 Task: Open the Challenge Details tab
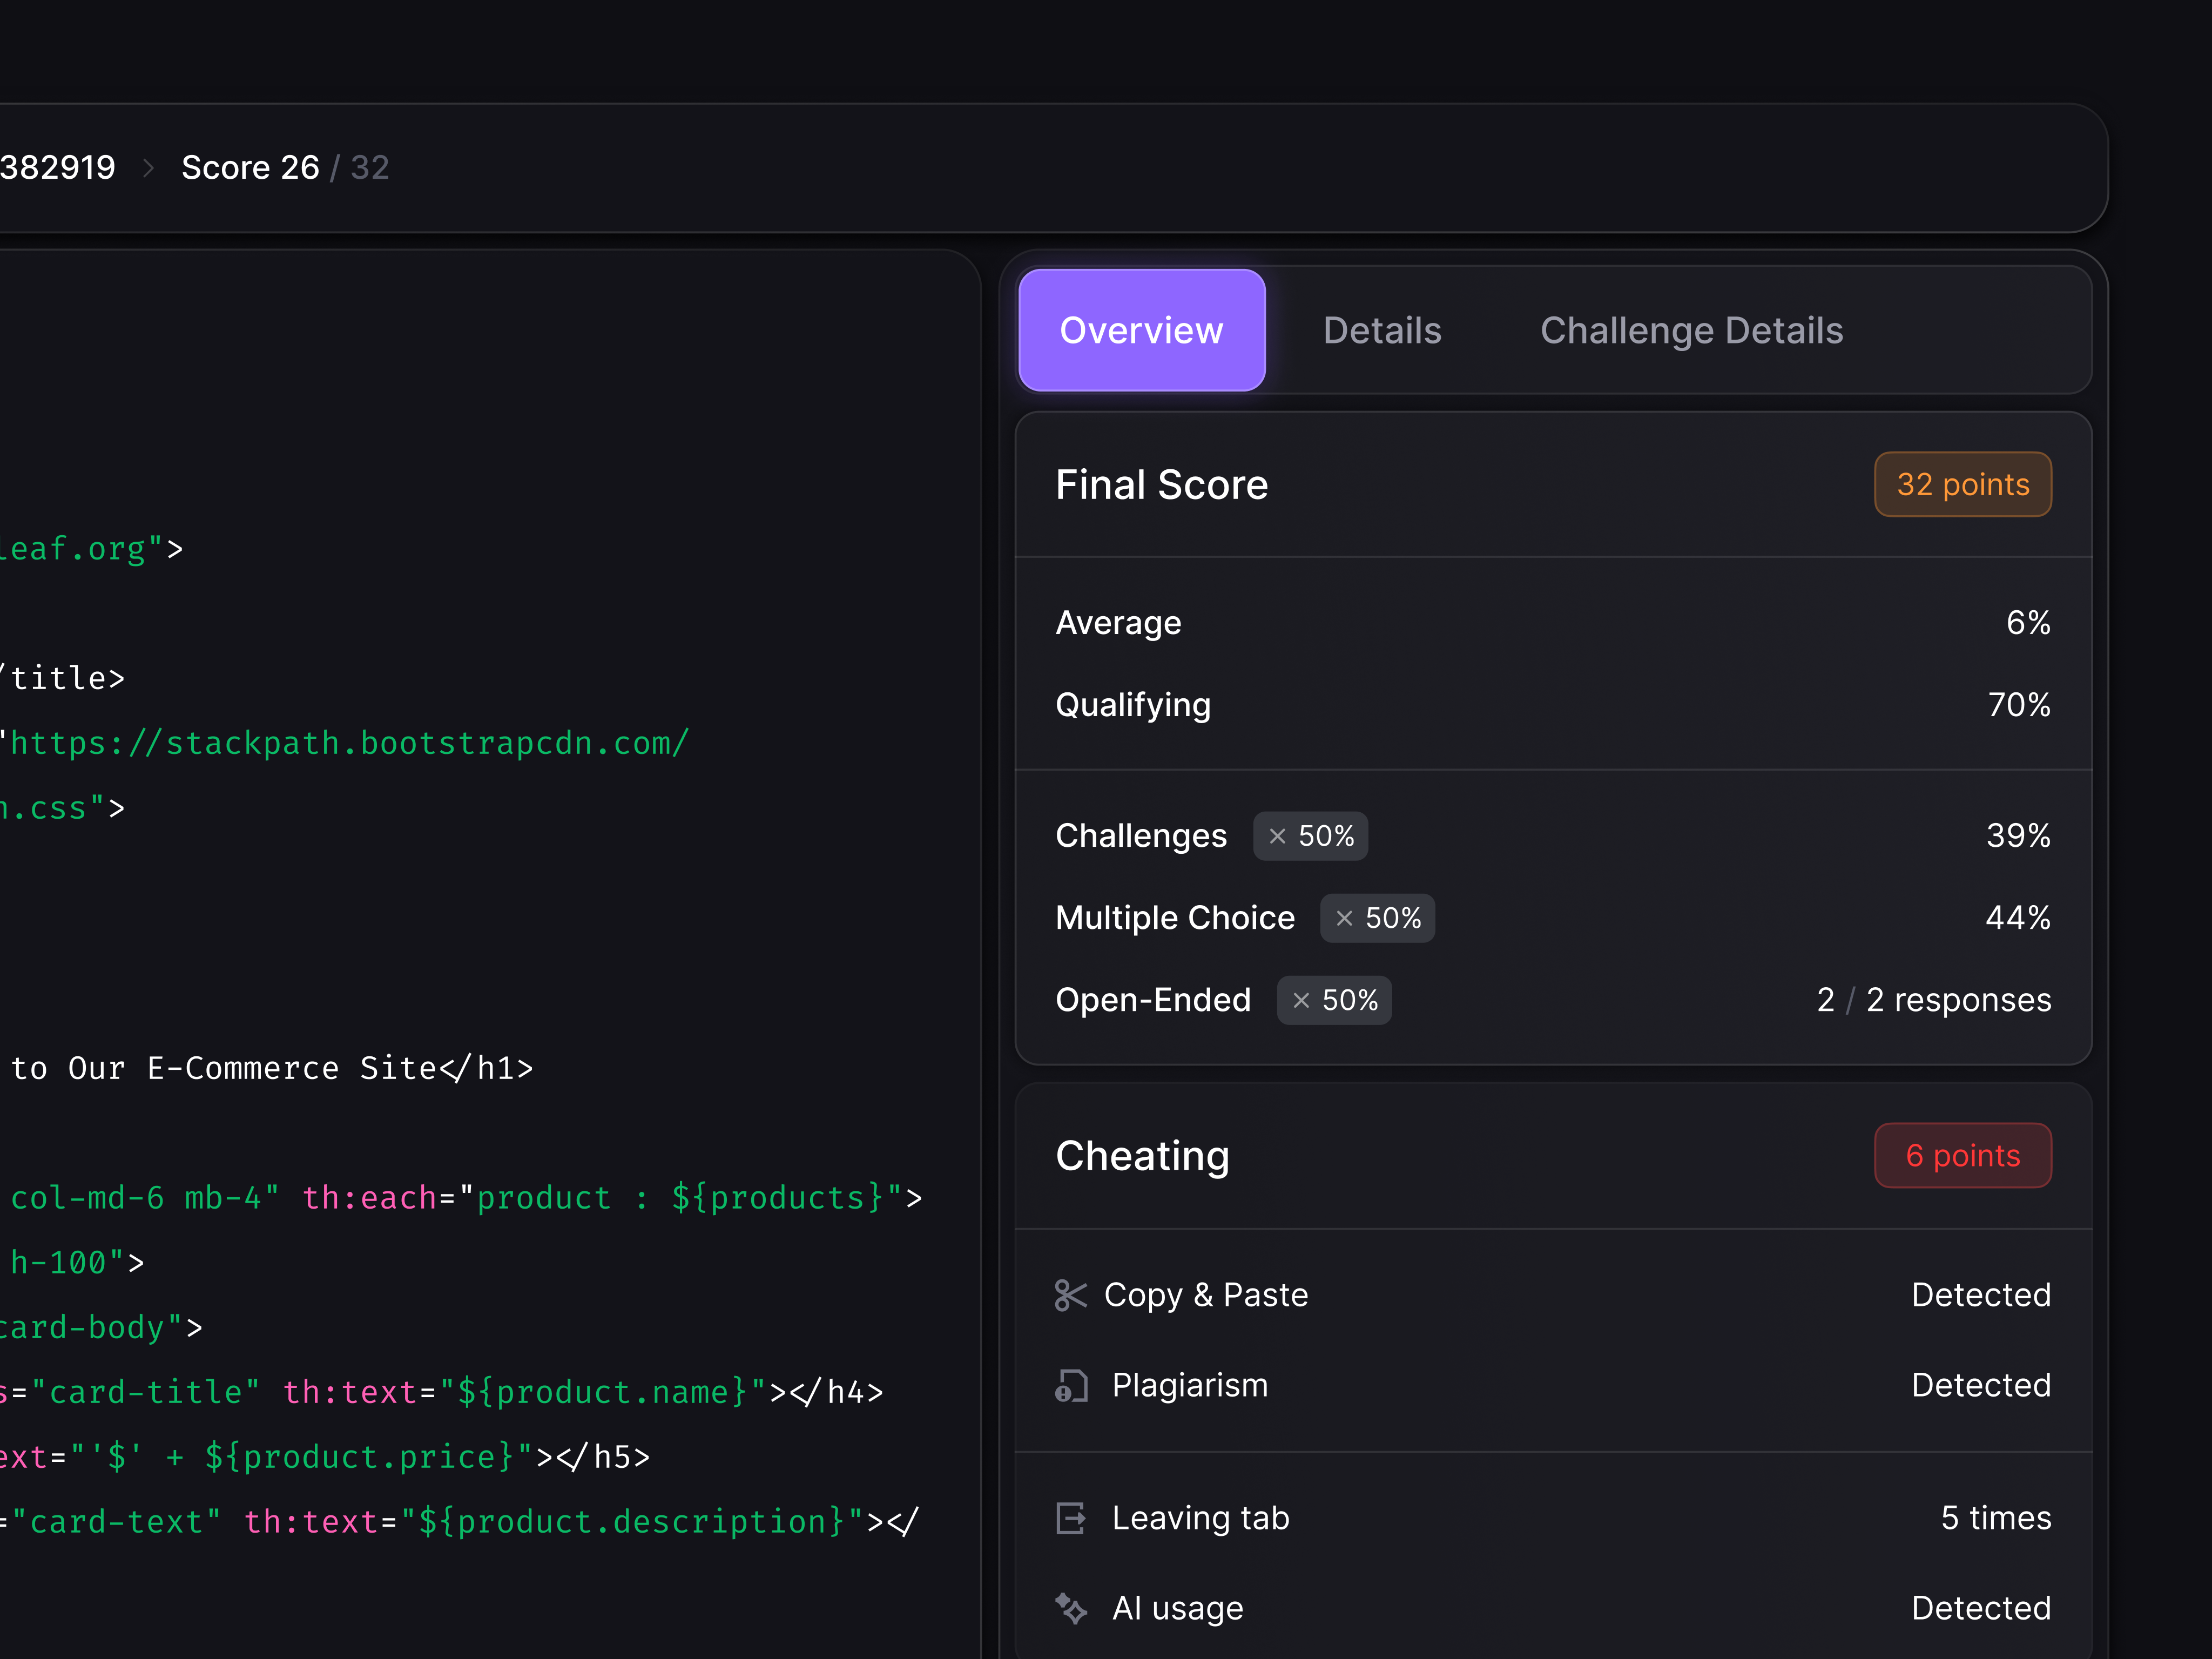1691,330
